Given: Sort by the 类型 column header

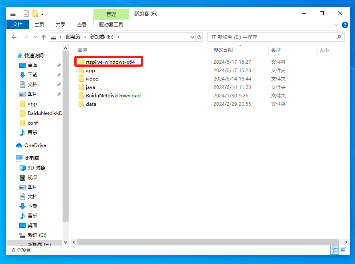Looking at the screenshot, I should pos(276,50).
